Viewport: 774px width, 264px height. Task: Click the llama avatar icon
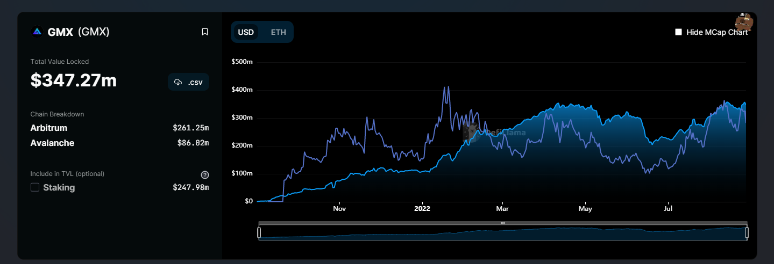pos(744,21)
